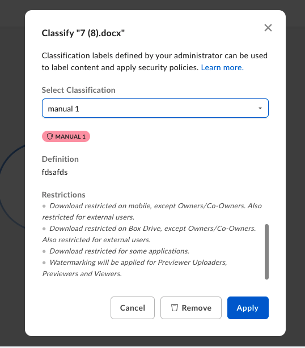Click the Download restricted on mobile restriction
Image resolution: width=305 pixels, height=348 pixels.
pyautogui.click(x=152, y=212)
